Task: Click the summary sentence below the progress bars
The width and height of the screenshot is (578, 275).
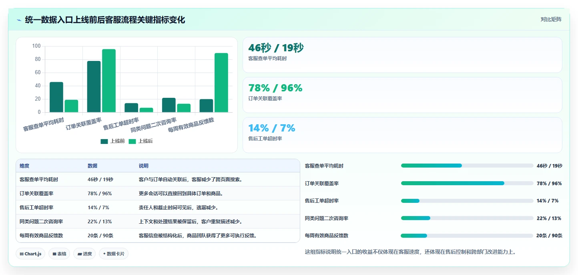Action: [411, 252]
